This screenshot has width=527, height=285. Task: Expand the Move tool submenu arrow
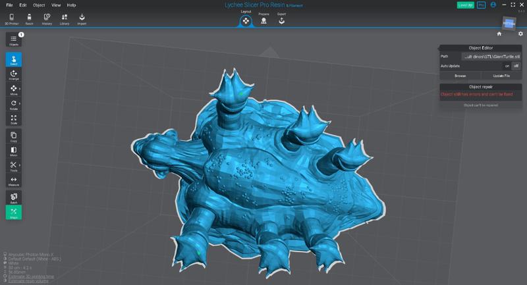point(20,89)
